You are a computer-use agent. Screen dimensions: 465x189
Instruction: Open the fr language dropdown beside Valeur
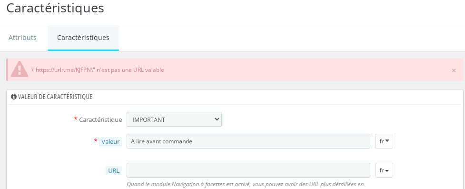pyautogui.click(x=384, y=141)
